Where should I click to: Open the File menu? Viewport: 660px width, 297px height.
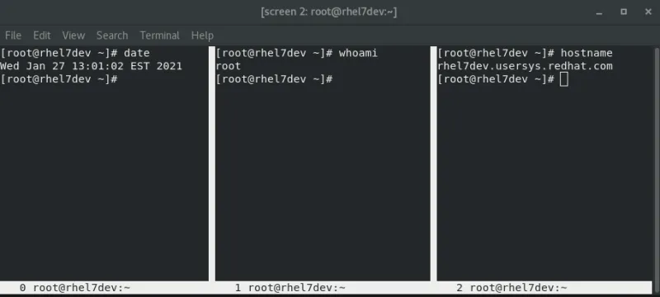[x=13, y=35]
